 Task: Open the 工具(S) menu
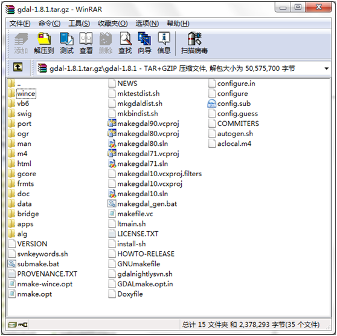coord(79,23)
